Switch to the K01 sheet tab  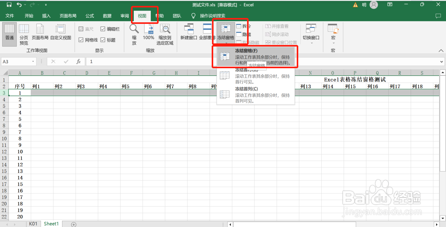pyautogui.click(x=33, y=224)
